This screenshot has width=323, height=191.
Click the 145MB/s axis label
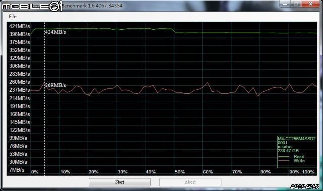(19, 122)
